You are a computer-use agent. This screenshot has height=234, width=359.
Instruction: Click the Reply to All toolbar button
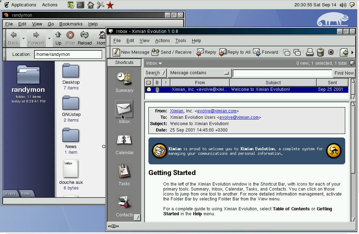pyautogui.click(x=235, y=52)
